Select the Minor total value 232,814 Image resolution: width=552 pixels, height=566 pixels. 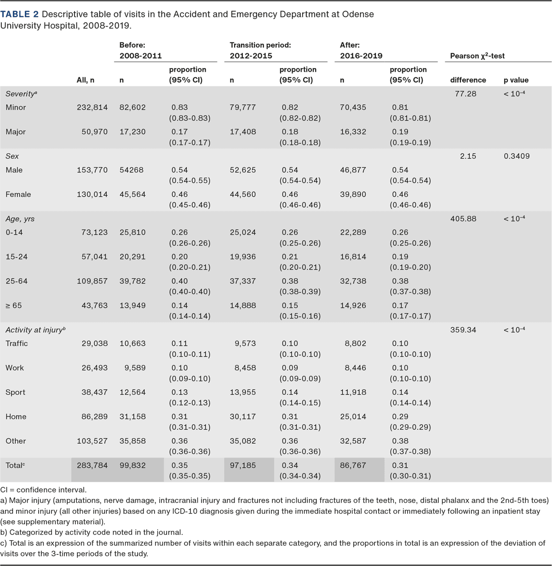(x=92, y=108)
